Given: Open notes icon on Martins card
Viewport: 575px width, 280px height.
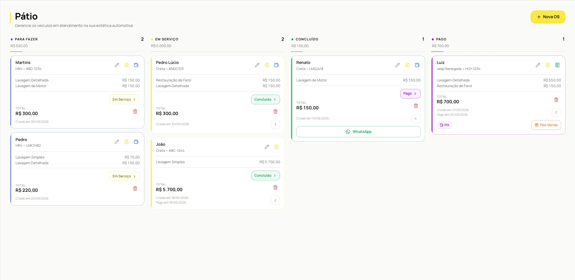Looking at the screenshot, I should point(127,65).
